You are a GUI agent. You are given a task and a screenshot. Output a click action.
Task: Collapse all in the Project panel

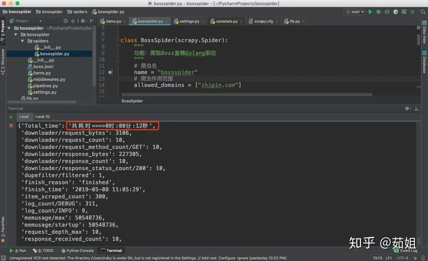[73, 21]
